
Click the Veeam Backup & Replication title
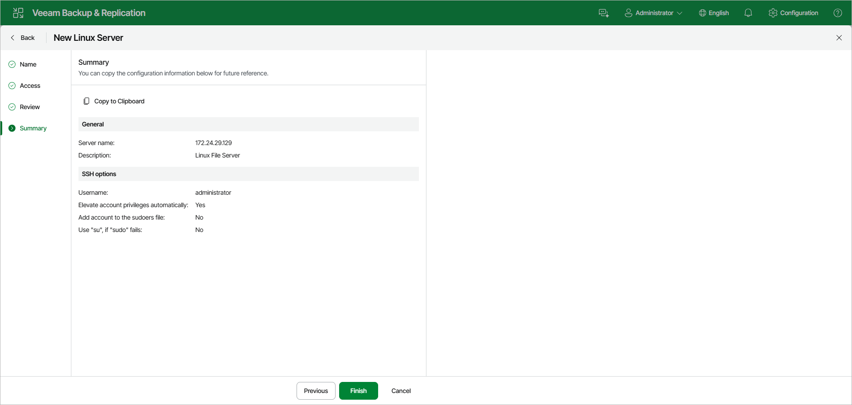tap(89, 13)
